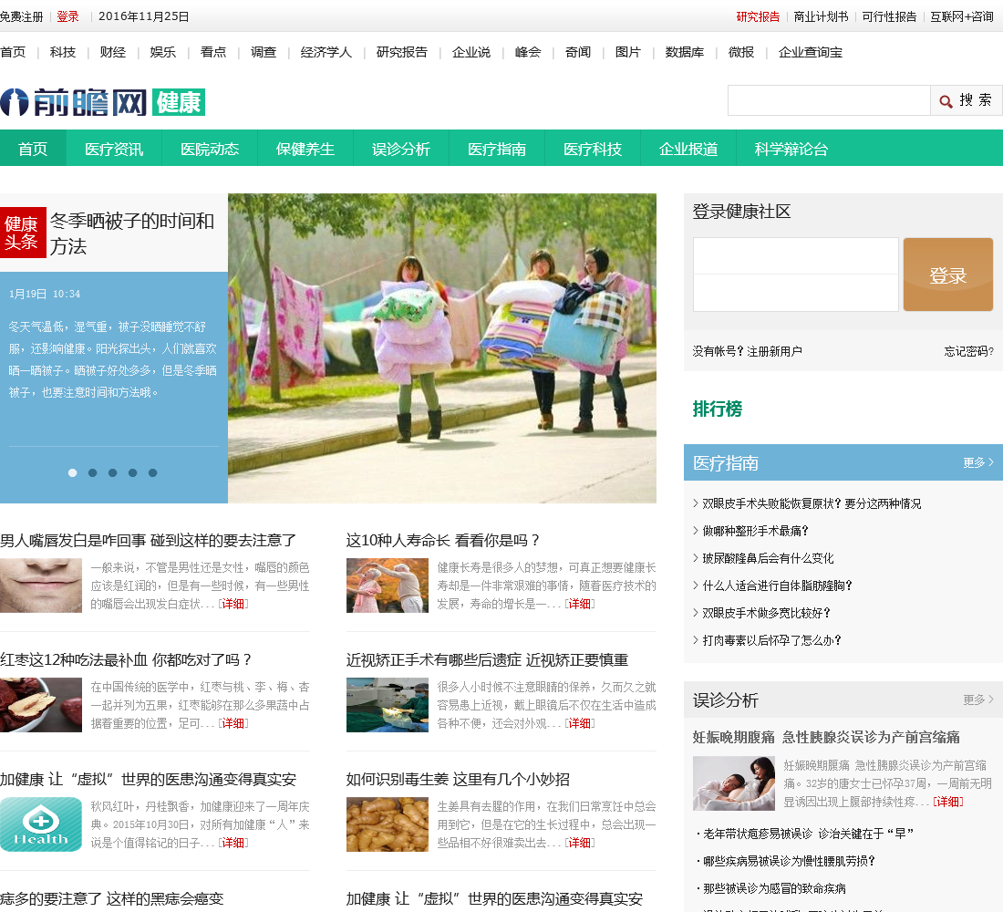Click the magnifier search icon
The width and height of the screenshot is (1003, 912).
click(x=946, y=101)
